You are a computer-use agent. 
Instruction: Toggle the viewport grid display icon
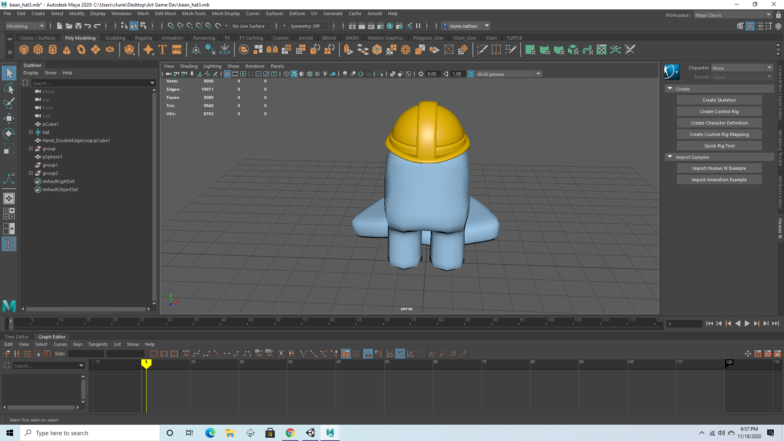pos(227,74)
